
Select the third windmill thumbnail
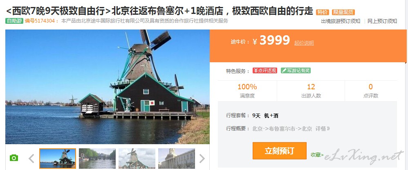(x=137, y=158)
